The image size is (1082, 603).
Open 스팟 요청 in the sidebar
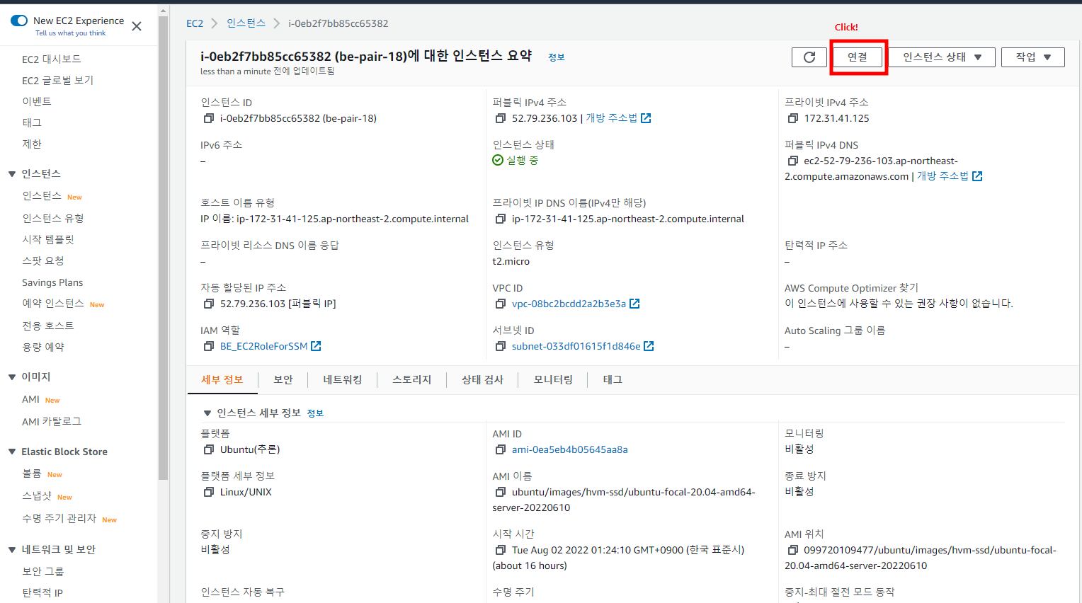(x=43, y=261)
